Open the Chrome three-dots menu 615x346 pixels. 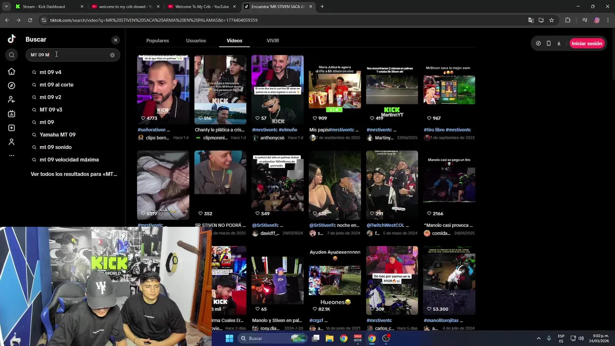click(x=607, y=20)
